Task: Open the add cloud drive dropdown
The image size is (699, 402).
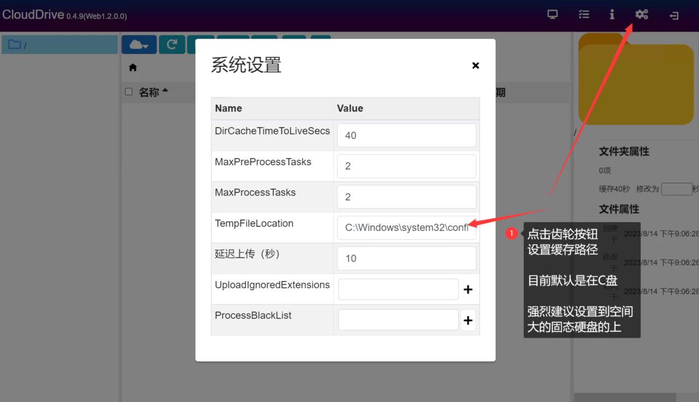Action: pyautogui.click(x=139, y=45)
